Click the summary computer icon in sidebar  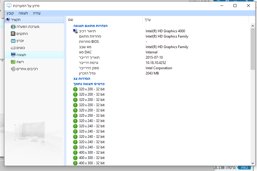[x=8, y=20]
